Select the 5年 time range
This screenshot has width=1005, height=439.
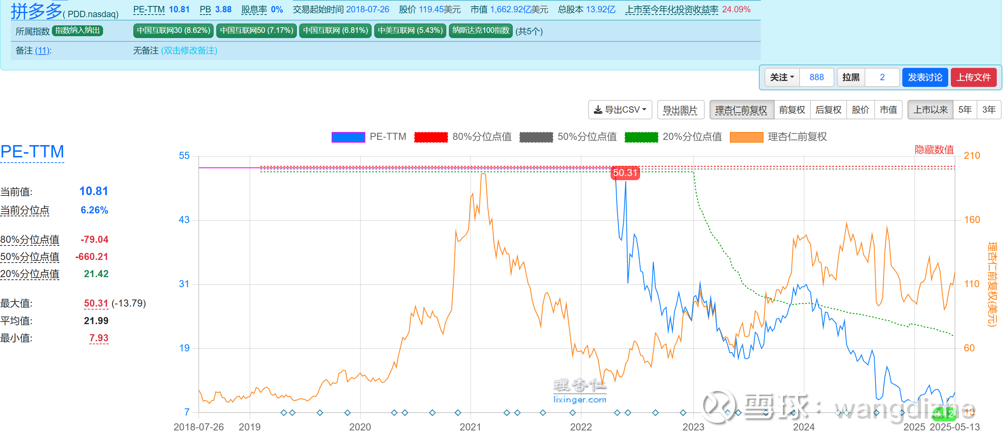tap(965, 110)
